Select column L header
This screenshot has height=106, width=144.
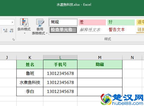(x=60, y=57)
